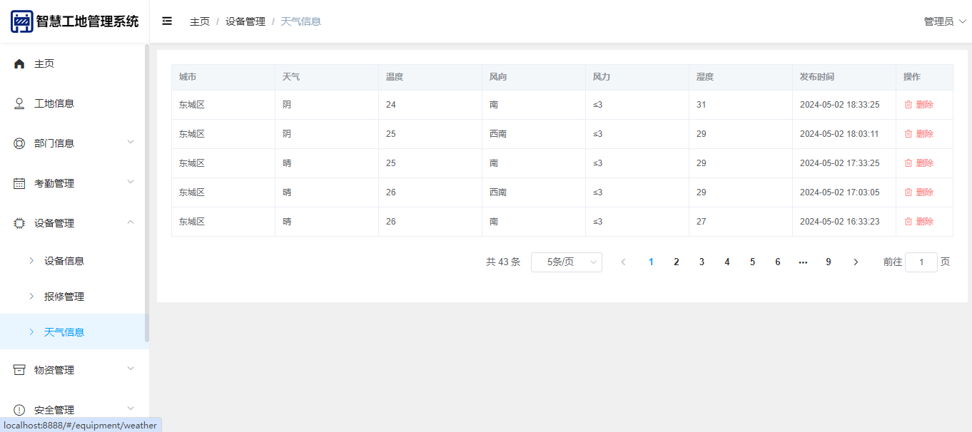Delete the 2024-05-02 17:03:05 weather record

[918, 192]
